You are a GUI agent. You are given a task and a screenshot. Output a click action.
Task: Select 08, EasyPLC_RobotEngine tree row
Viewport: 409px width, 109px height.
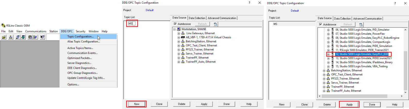[x=367, y=38]
